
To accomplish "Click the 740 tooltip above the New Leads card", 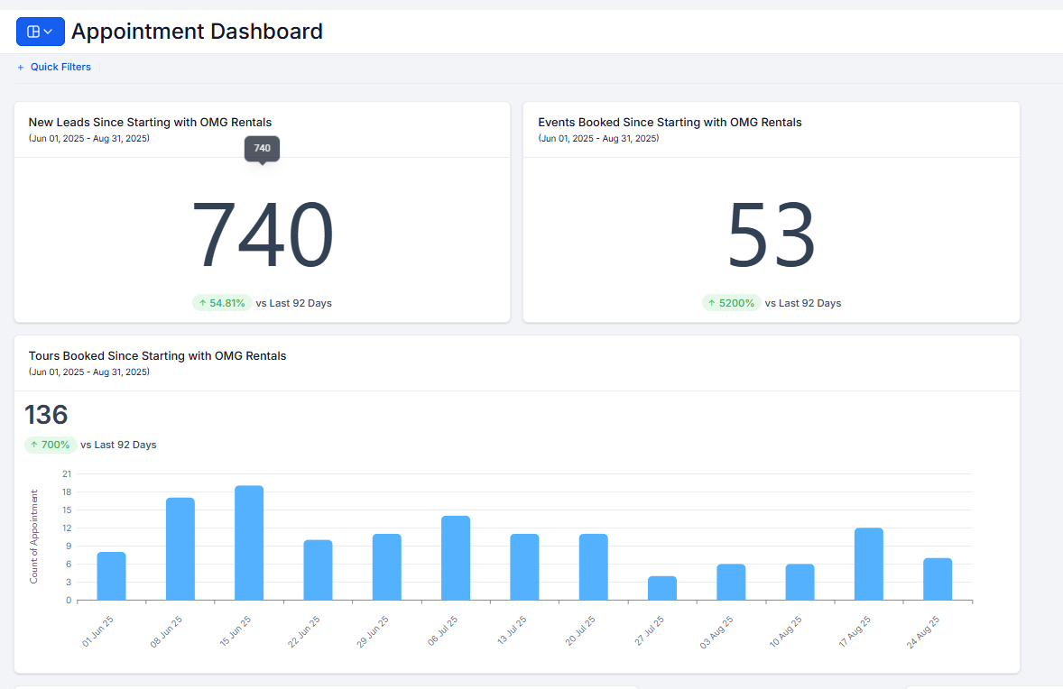I will pyautogui.click(x=262, y=149).
